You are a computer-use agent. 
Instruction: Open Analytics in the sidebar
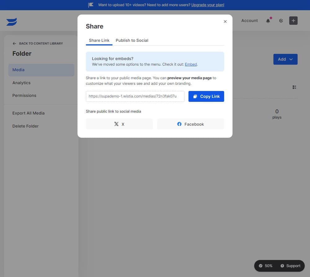pyautogui.click(x=21, y=83)
